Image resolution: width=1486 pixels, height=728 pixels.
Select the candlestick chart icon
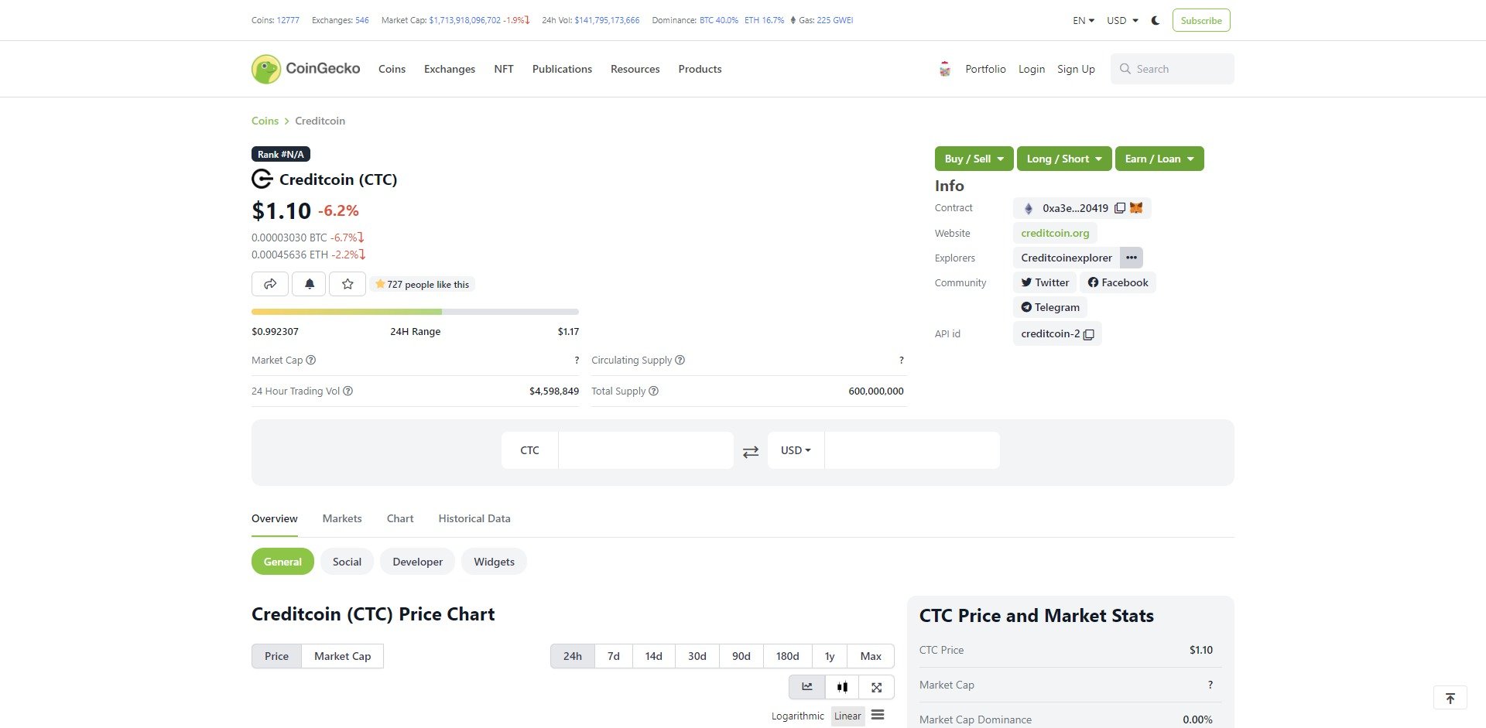click(x=842, y=687)
